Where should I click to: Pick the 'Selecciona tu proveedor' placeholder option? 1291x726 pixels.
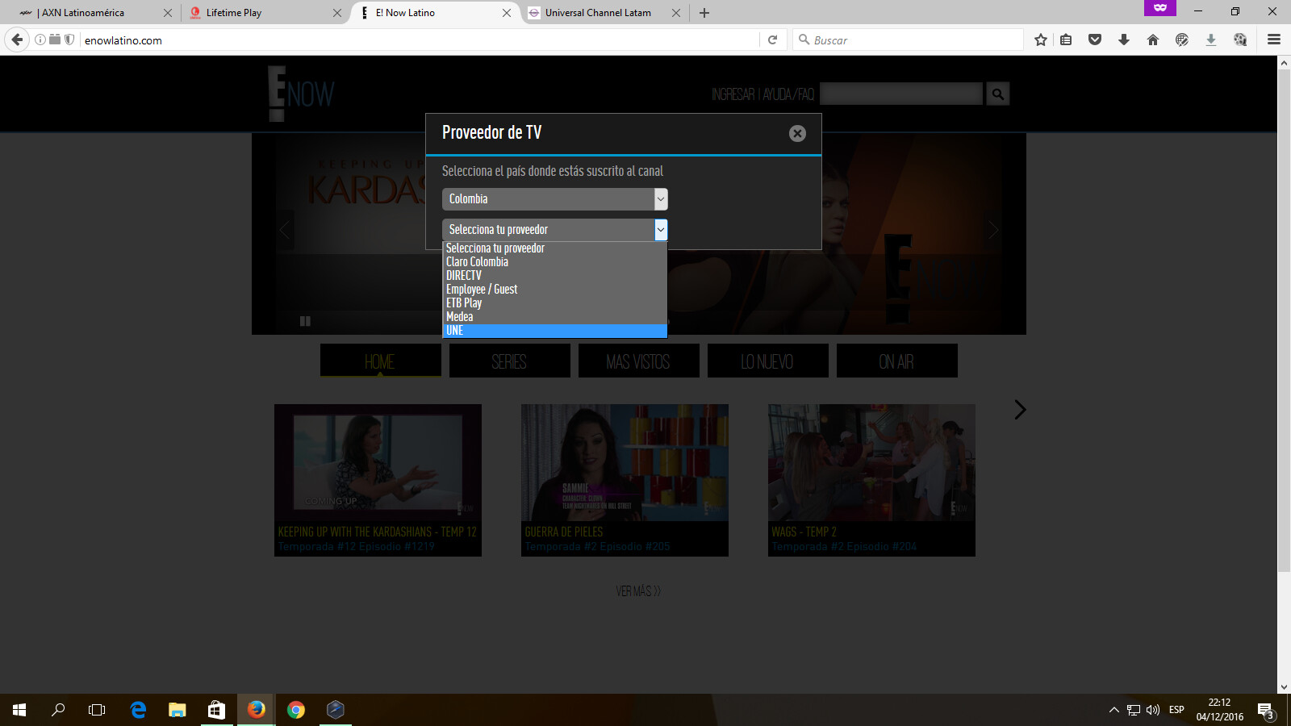click(x=555, y=248)
